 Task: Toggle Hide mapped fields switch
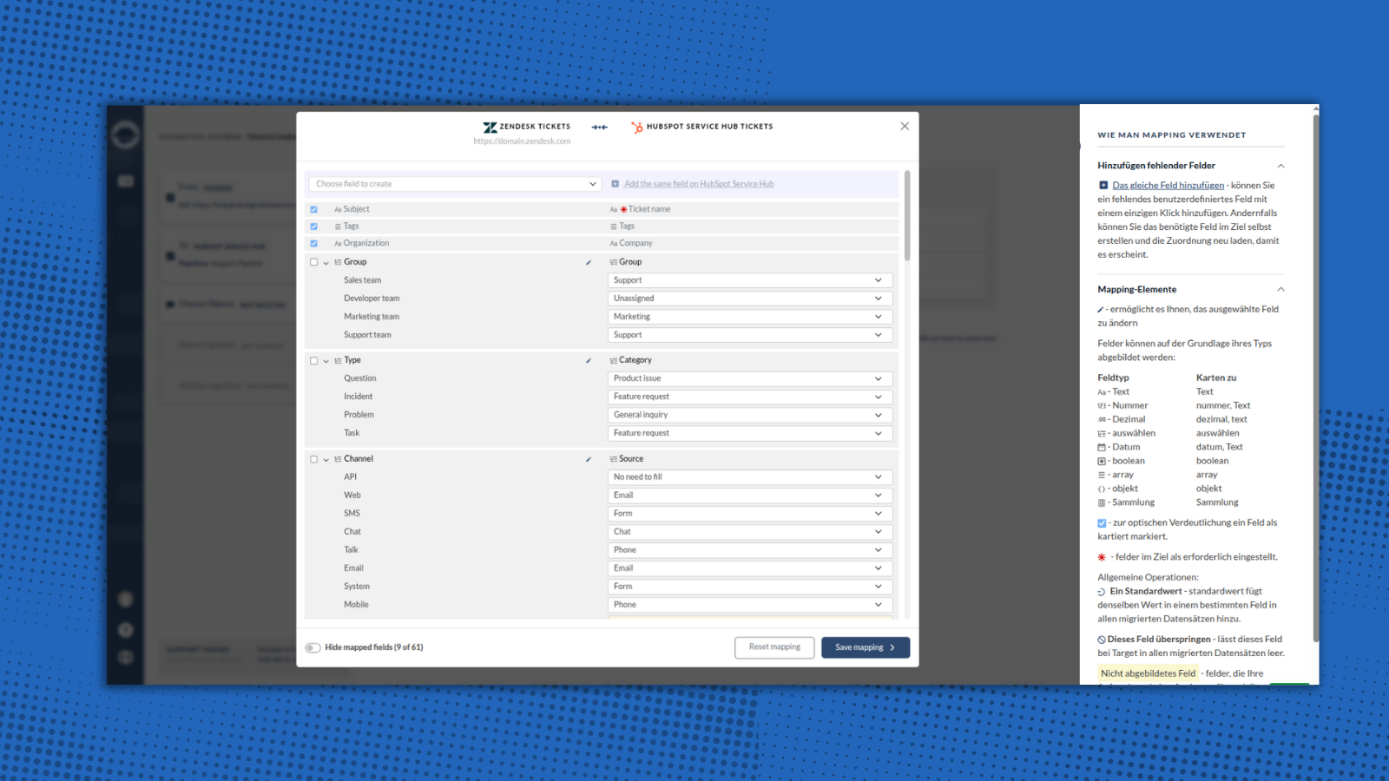(313, 647)
